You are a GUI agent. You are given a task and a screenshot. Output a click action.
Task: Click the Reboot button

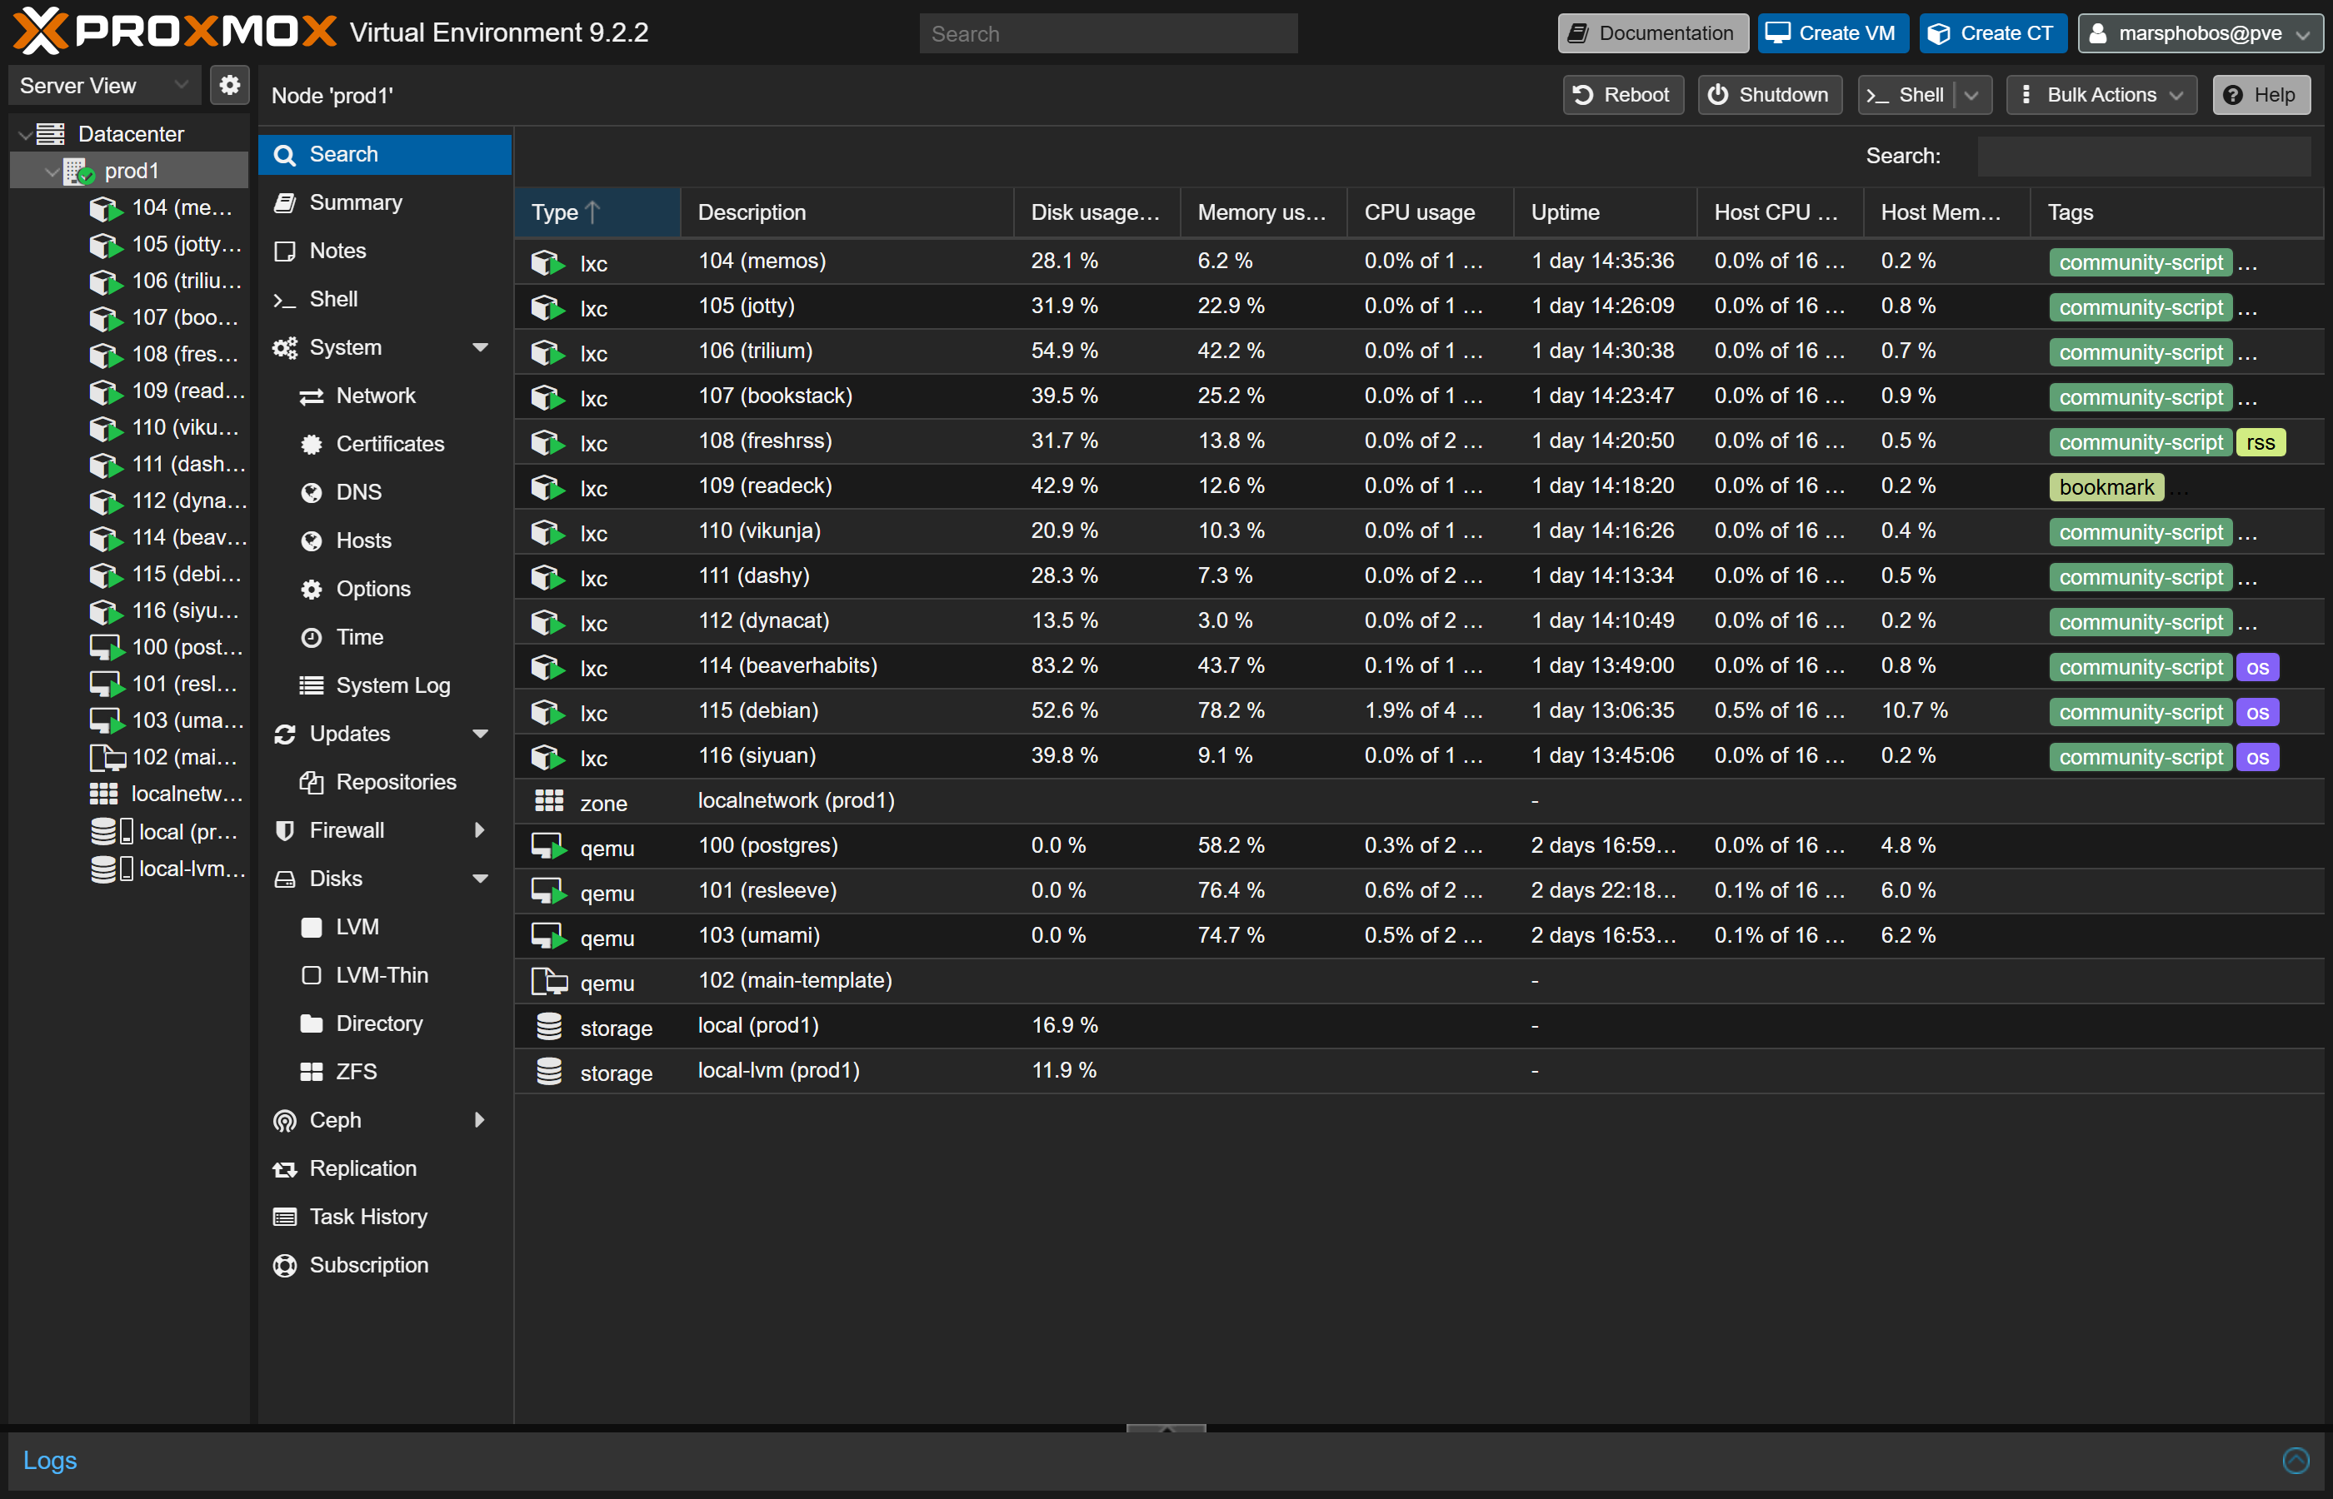[x=1622, y=96]
